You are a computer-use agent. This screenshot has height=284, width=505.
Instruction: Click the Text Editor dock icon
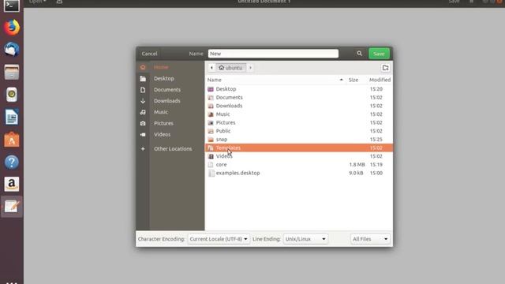(x=12, y=207)
